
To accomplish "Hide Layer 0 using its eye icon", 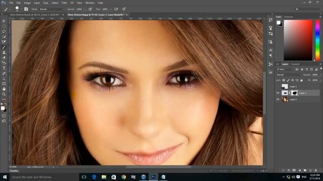I will [x=278, y=100].
